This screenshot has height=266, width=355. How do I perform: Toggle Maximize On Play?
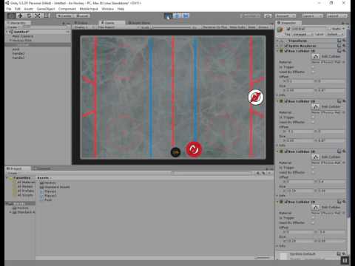click(215, 27)
